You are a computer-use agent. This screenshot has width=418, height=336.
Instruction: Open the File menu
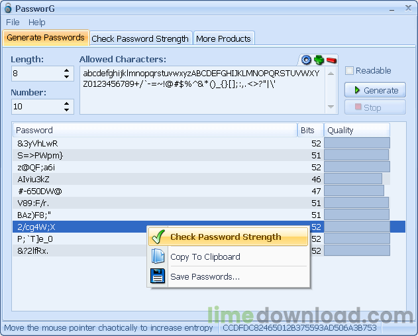click(x=13, y=22)
